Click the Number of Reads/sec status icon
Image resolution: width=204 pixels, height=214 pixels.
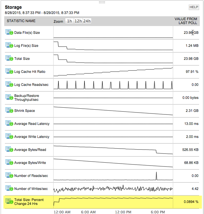tap(9, 175)
